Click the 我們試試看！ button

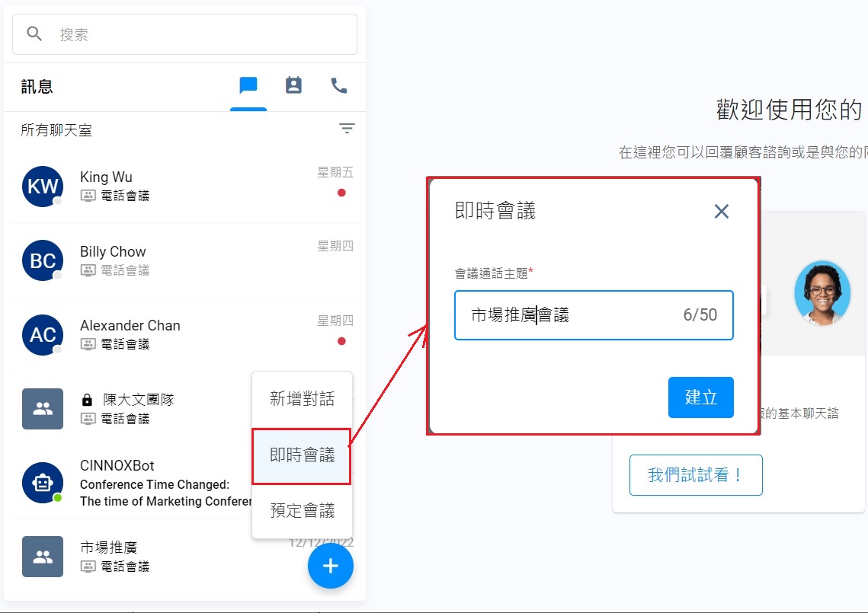click(x=696, y=475)
